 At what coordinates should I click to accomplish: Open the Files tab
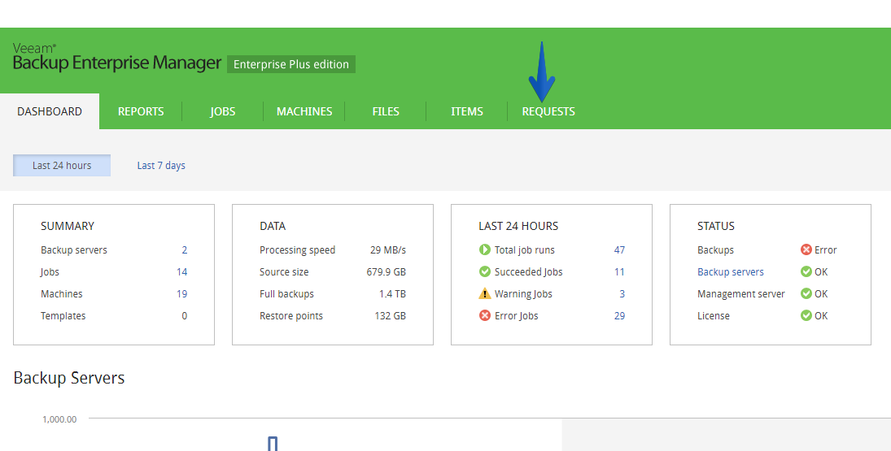click(x=386, y=111)
